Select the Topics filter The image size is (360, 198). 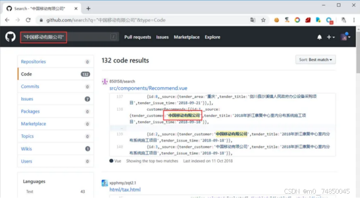[56, 136]
